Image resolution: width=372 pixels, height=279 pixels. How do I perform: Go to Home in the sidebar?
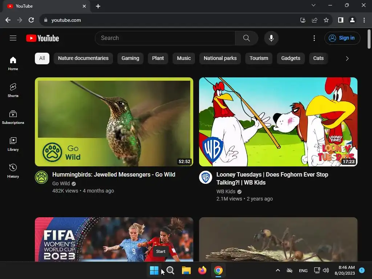13,63
